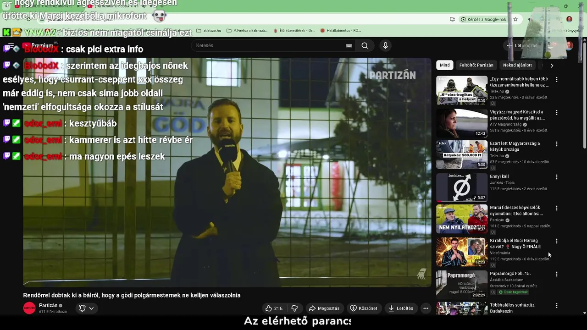This screenshot has height=330, width=587.
Task: Open title 'Papramorgó Feb. 15.' in recommendations
Action: [510, 274]
